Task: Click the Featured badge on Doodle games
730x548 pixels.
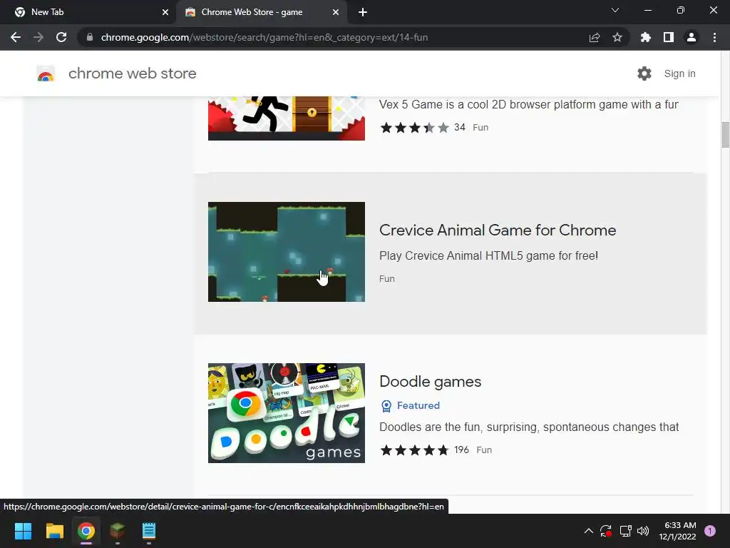Action: pyautogui.click(x=410, y=406)
